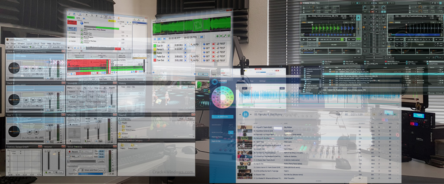Toggle Air in the Volume panel
Image resolution: width=444 pixels, height=184 pixels.
click(x=49, y=172)
